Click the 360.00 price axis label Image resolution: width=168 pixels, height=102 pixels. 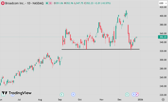pos(163,34)
